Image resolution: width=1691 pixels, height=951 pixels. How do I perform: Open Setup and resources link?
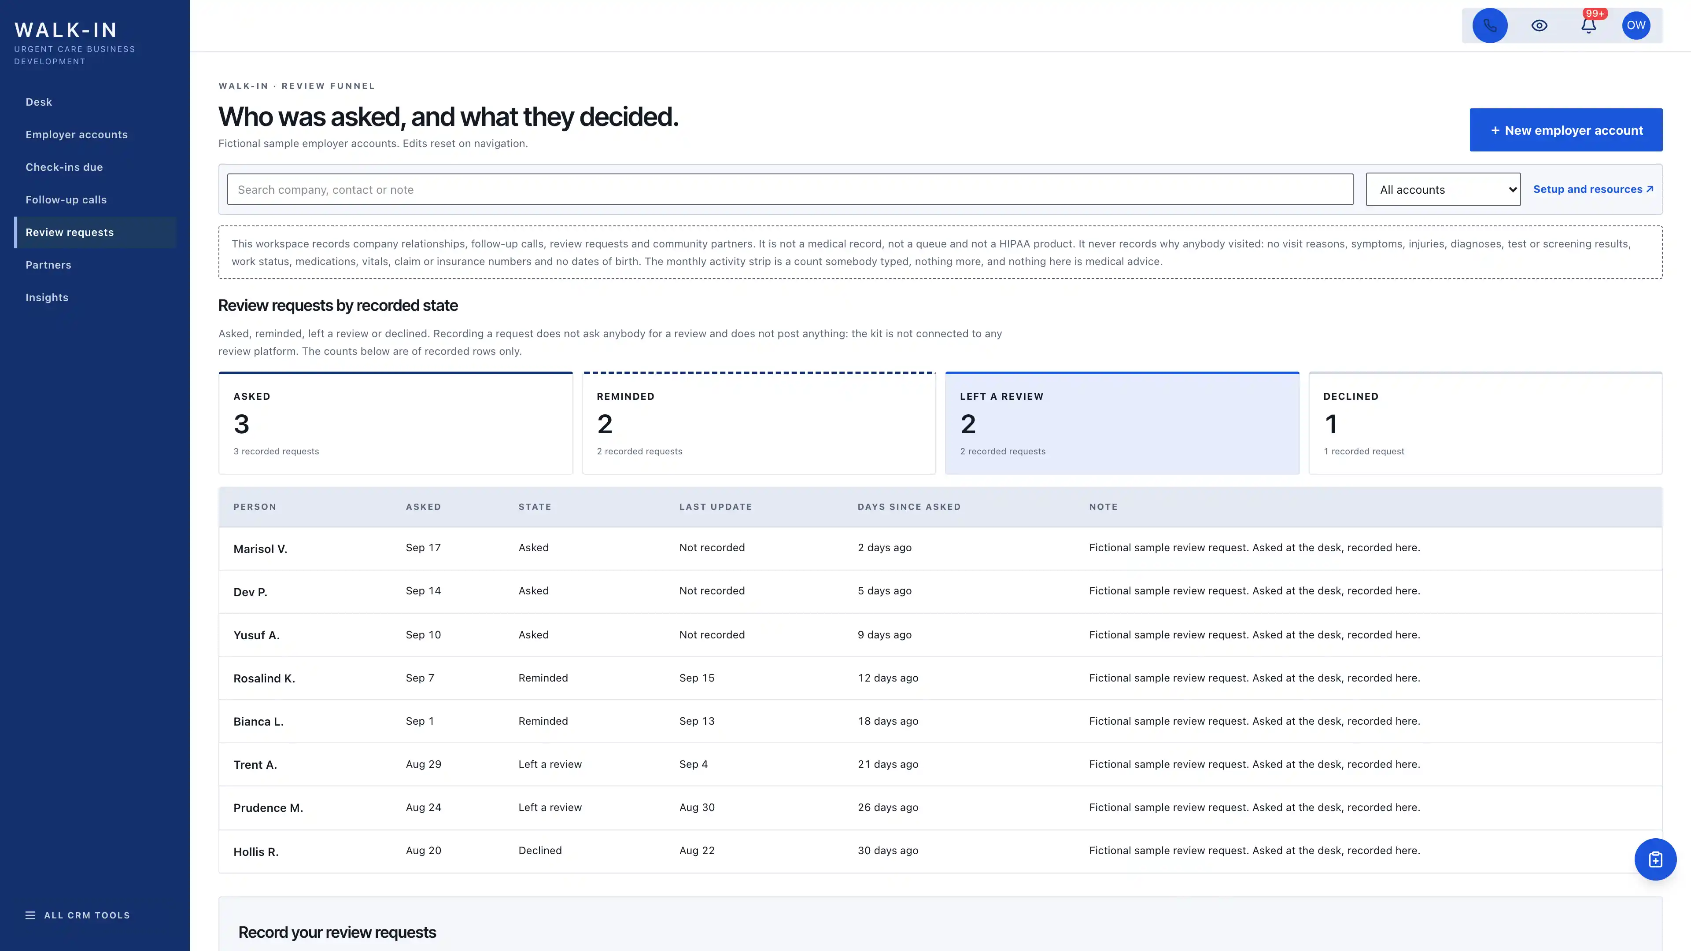tap(1592, 189)
